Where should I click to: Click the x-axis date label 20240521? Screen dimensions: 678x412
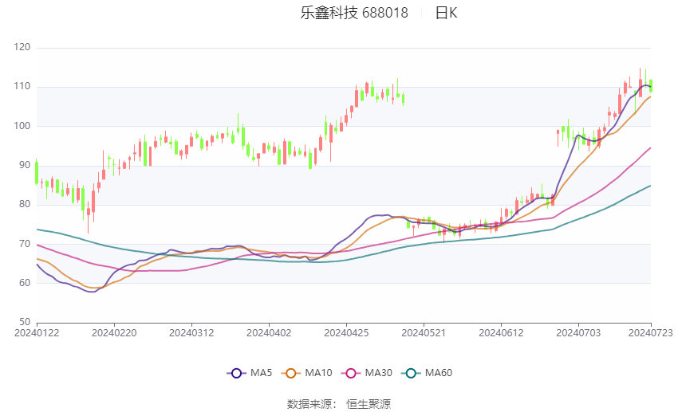click(424, 333)
